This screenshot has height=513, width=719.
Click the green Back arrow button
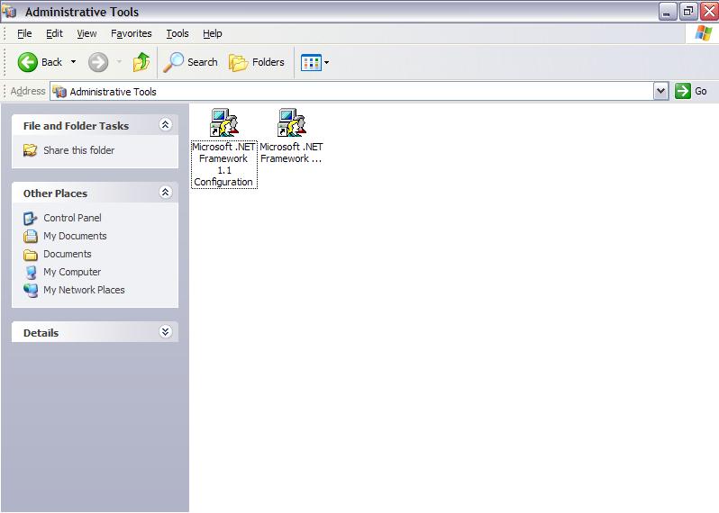coord(28,62)
